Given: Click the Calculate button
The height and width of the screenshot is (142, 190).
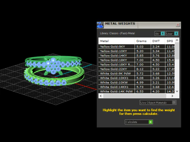Looking at the screenshot, I should pyautogui.click(x=139, y=122).
